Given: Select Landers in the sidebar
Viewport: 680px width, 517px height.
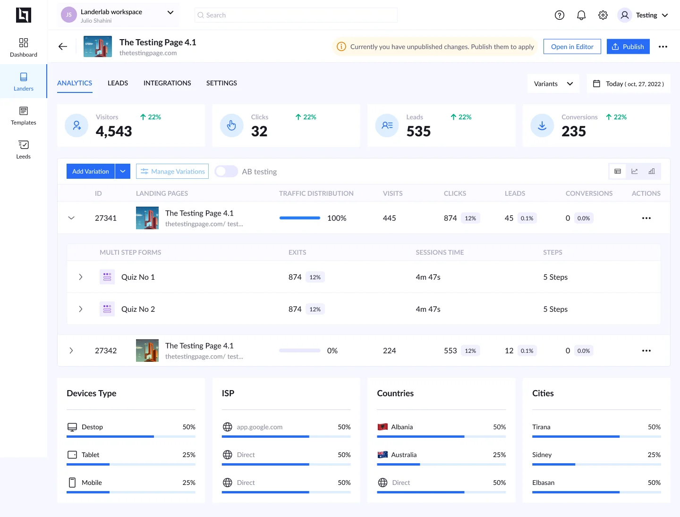Looking at the screenshot, I should 24,82.
